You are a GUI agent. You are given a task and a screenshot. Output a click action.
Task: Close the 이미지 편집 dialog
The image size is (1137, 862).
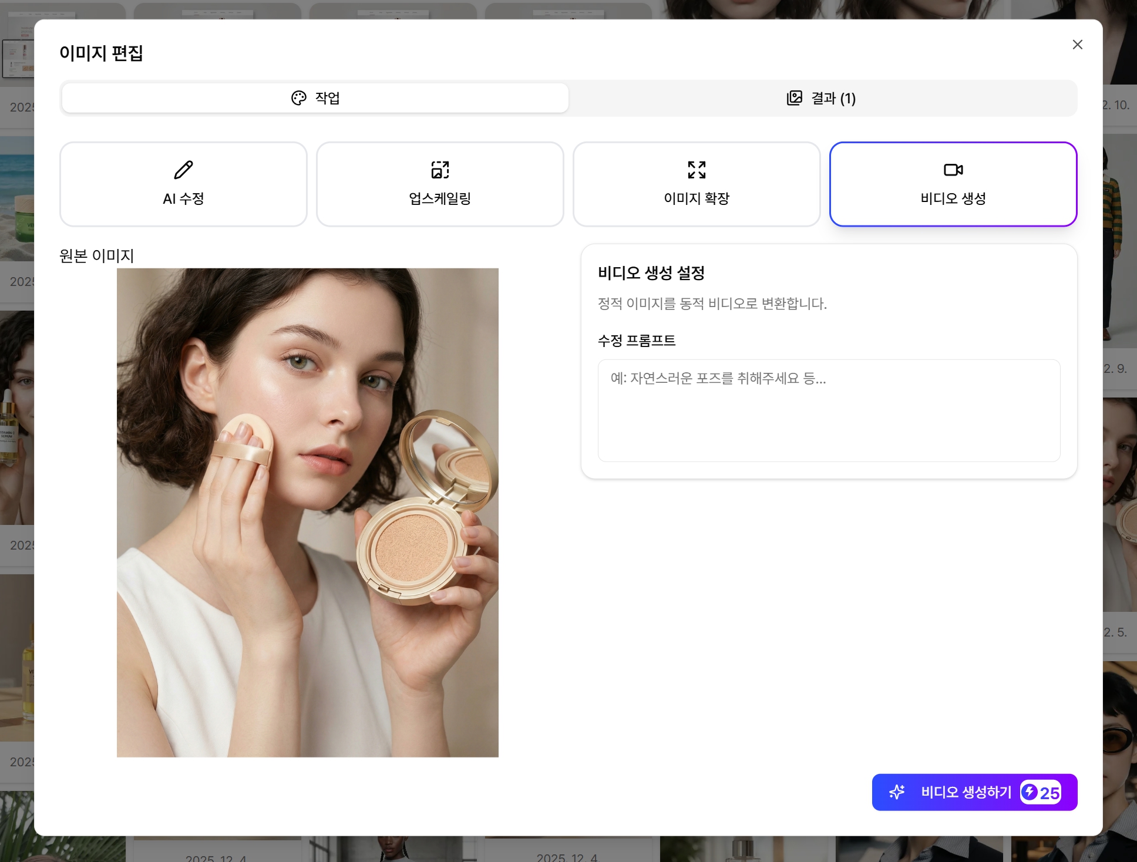click(x=1077, y=45)
